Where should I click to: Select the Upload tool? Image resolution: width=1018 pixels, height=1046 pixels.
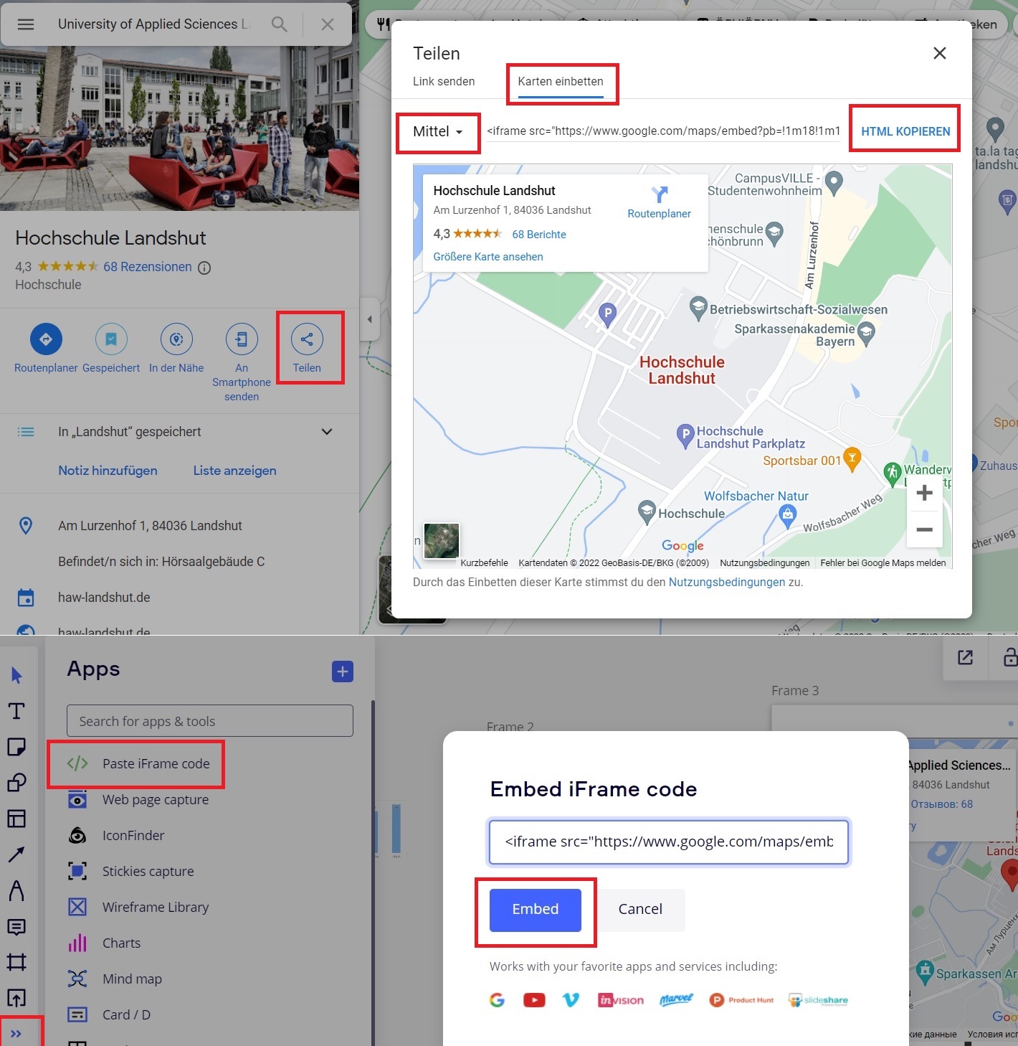(x=16, y=998)
